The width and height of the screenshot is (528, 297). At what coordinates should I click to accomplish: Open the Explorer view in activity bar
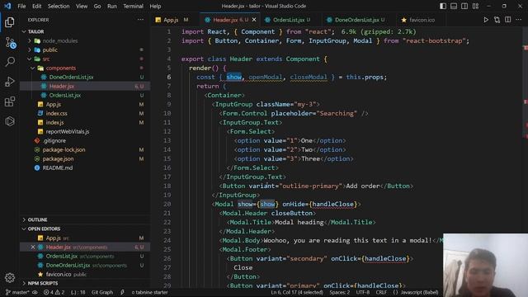pos(10,22)
